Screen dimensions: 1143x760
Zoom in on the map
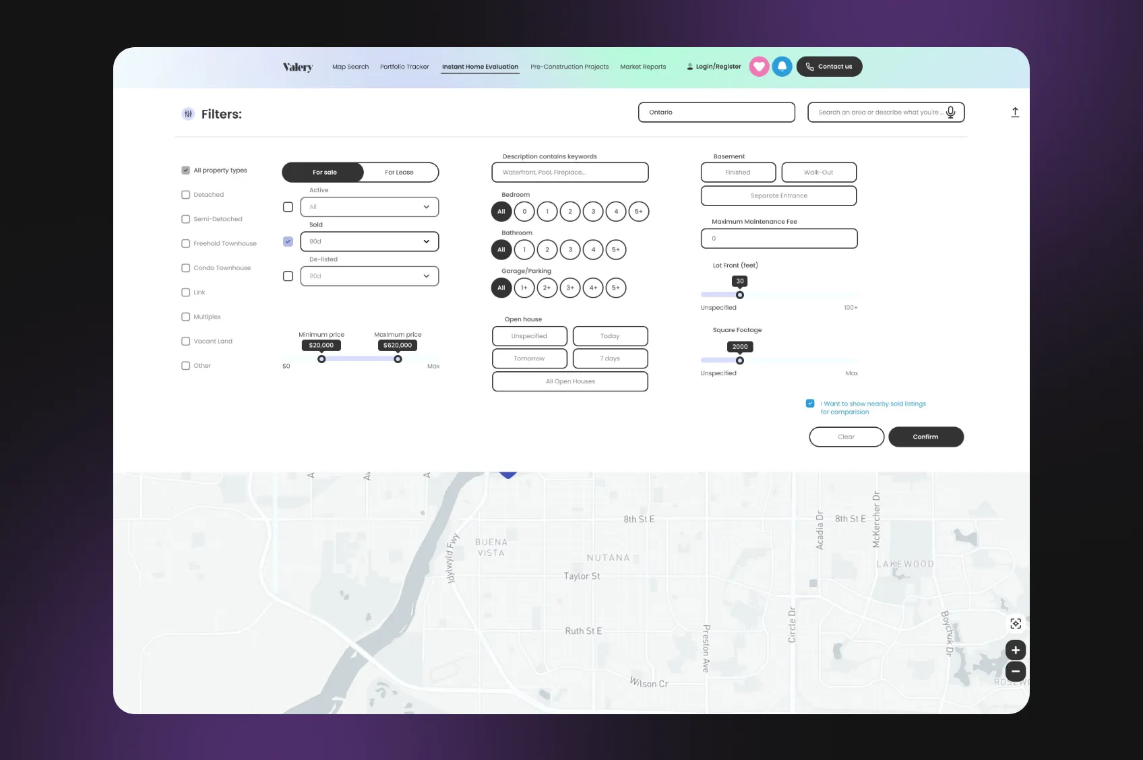click(1015, 650)
